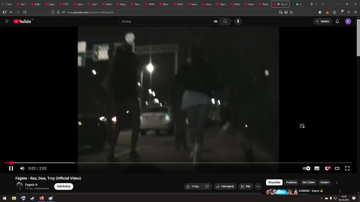Click the picture-in-picture overlay icon on video

pyautogui.click(x=302, y=126)
